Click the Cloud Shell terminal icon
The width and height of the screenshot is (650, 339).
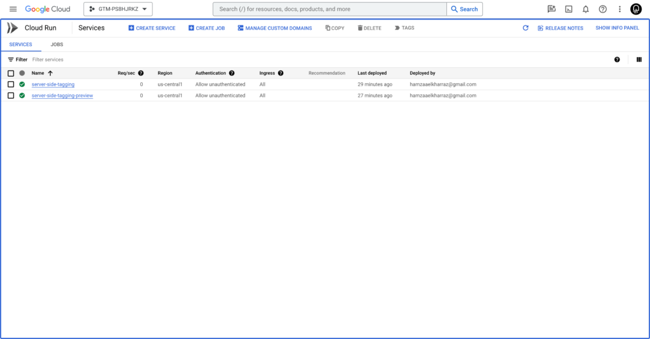pyautogui.click(x=569, y=9)
